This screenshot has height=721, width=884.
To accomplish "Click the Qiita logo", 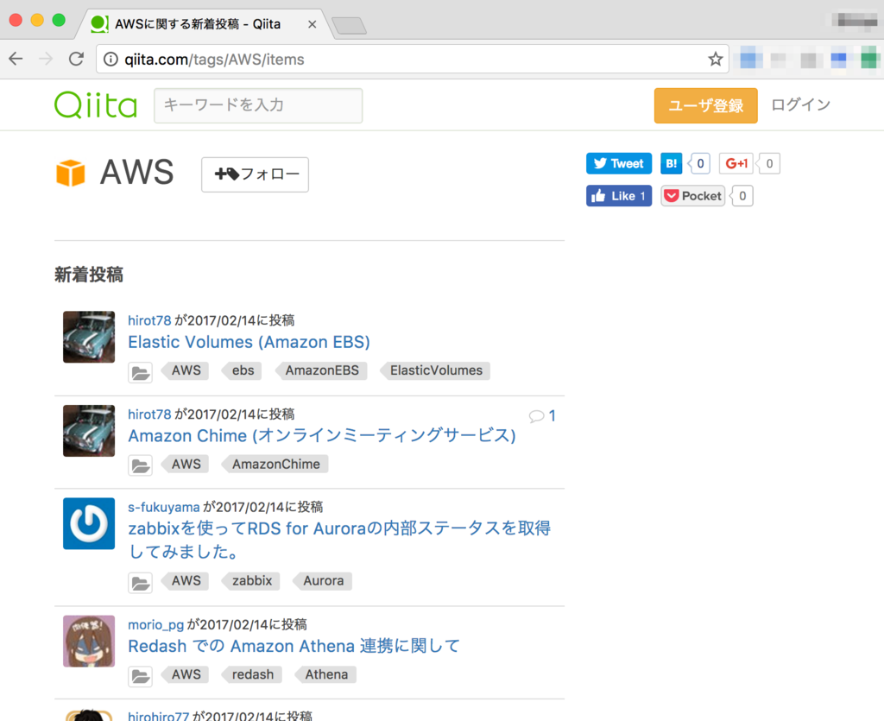I will pyautogui.click(x=96, y=104).
